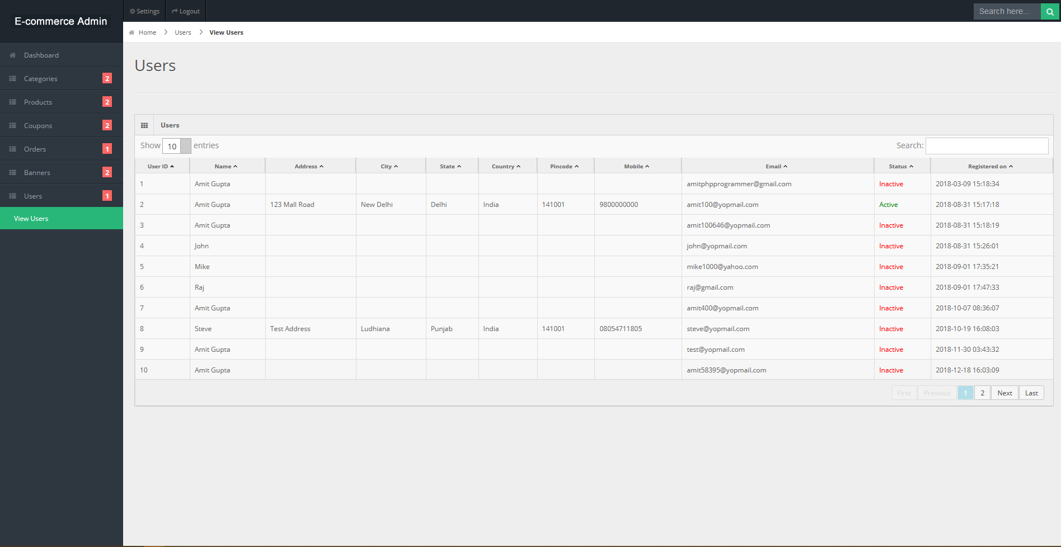Open Orders via its sidebar icon
Viewport: 1061px width, 547px height.
pos(12,148)
